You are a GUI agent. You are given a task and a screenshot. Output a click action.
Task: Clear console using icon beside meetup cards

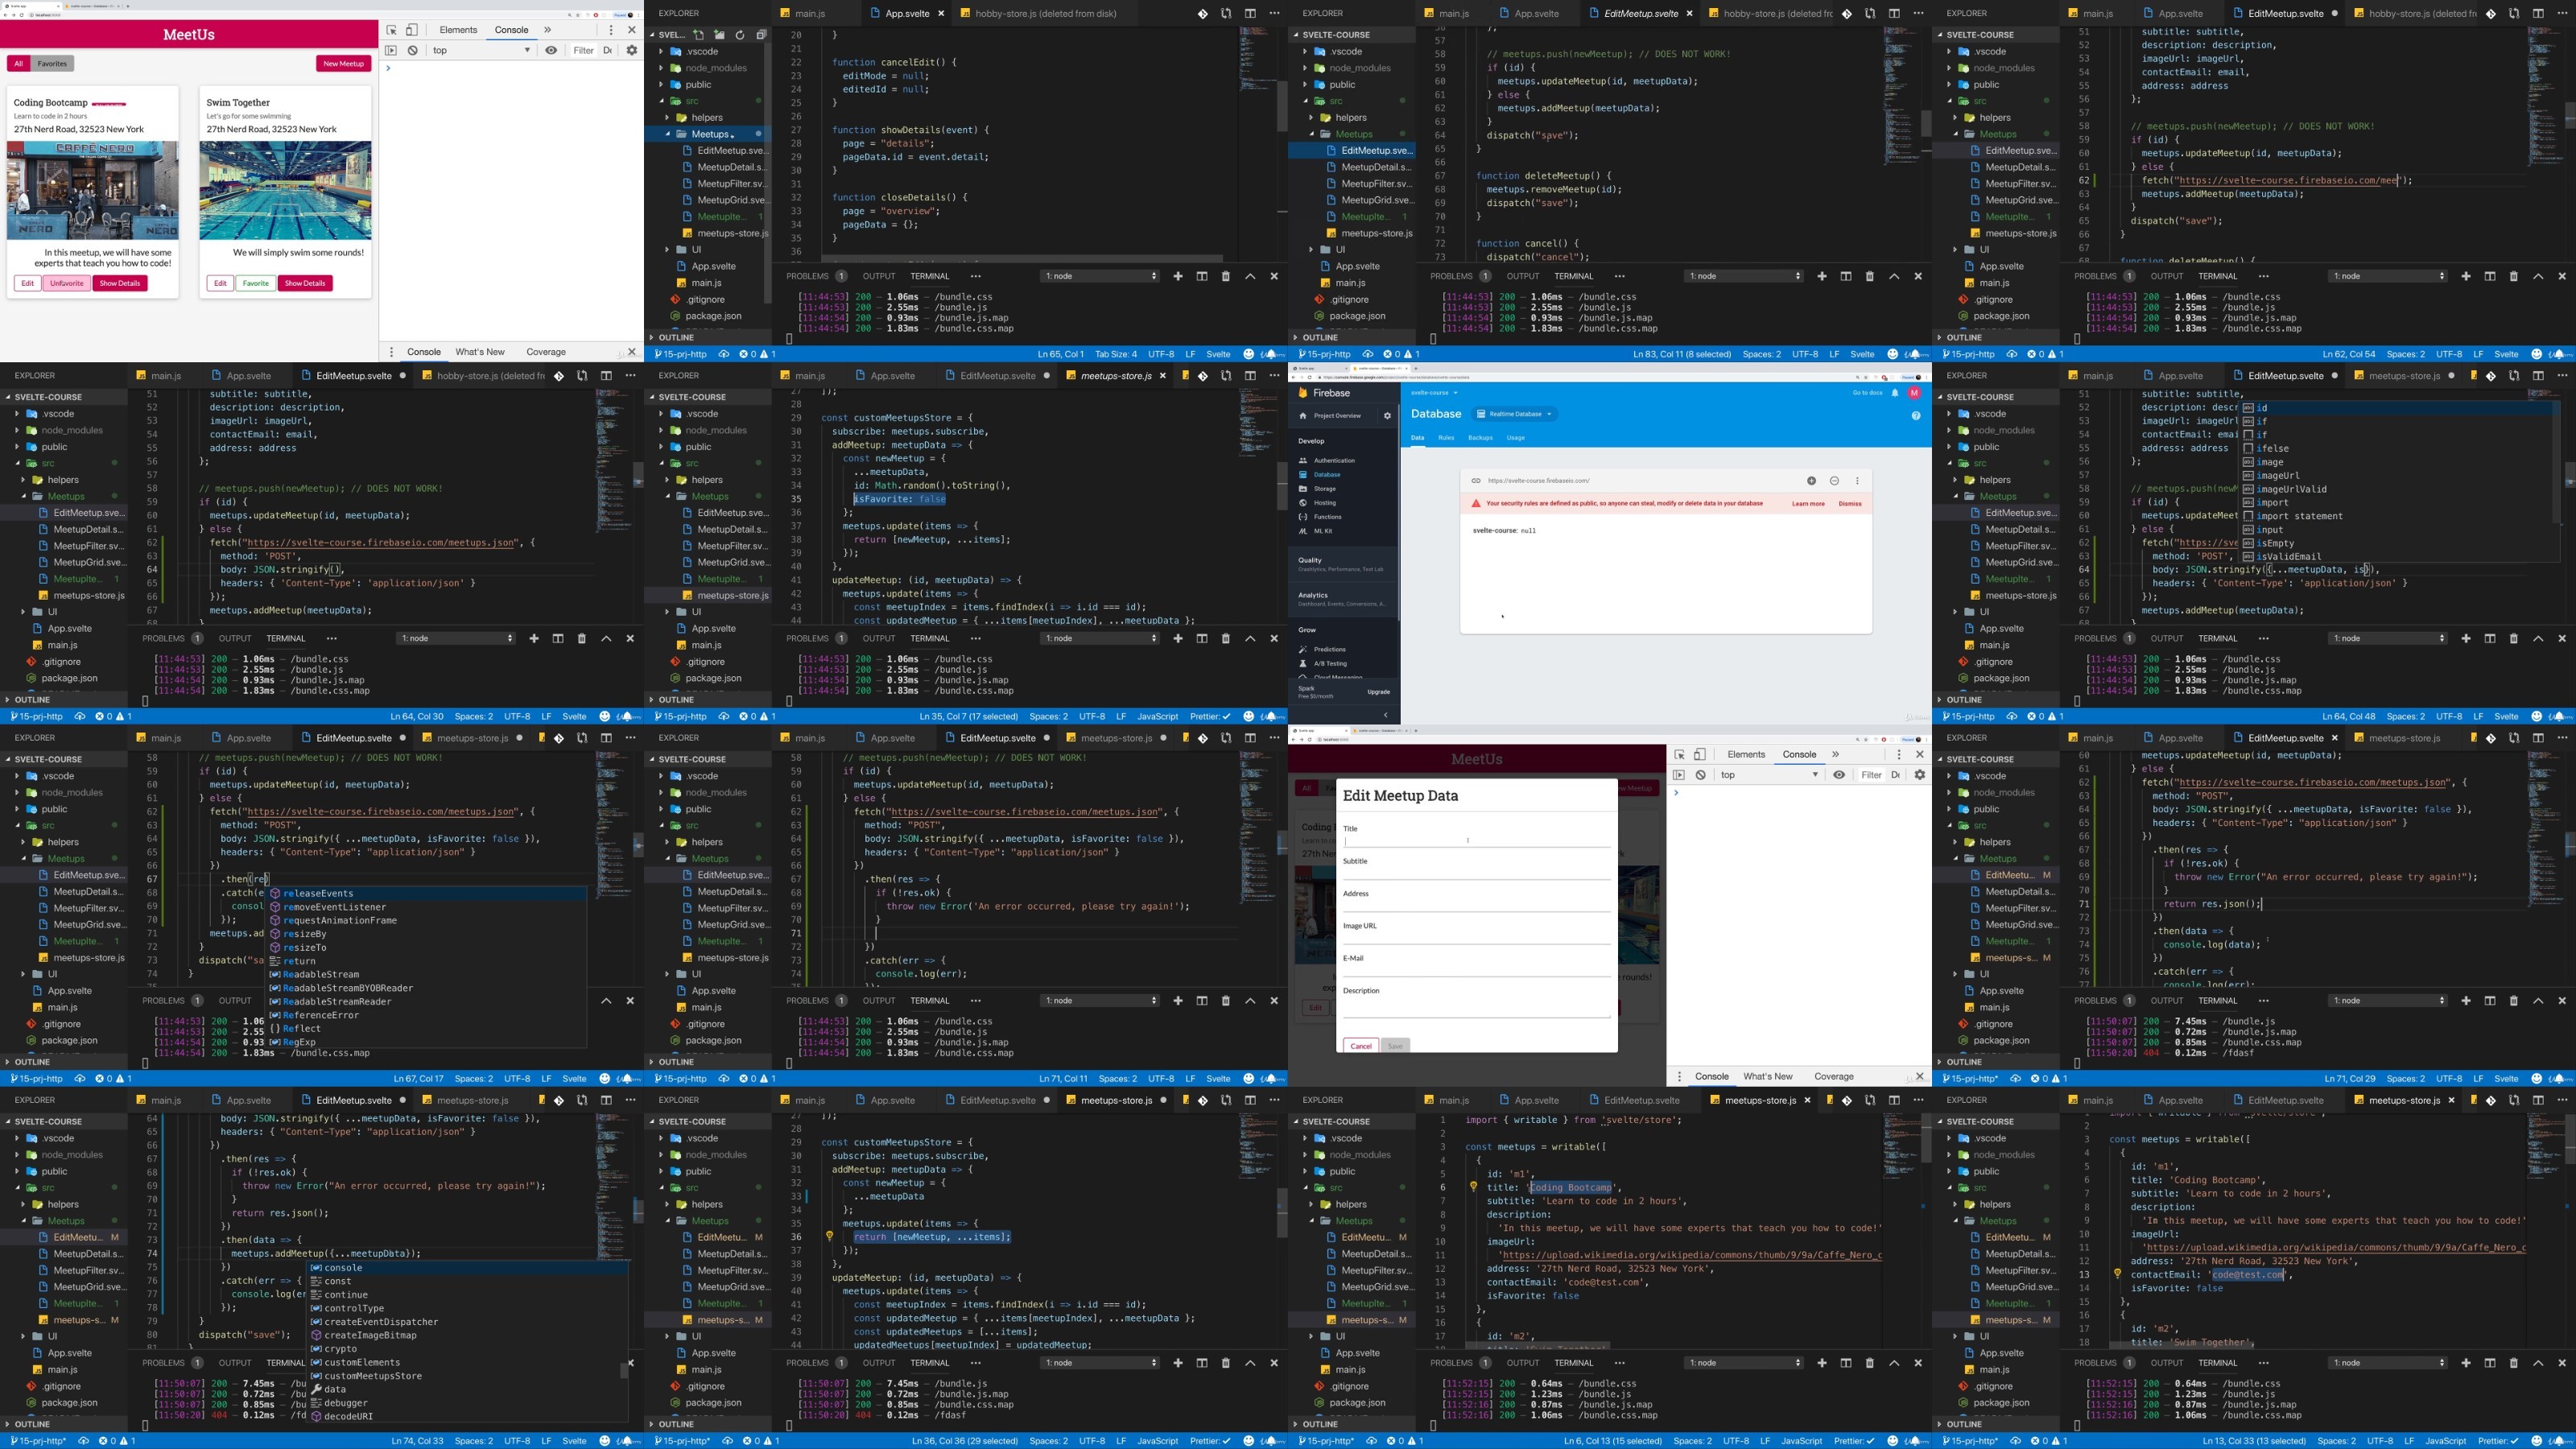click(412, 50)
